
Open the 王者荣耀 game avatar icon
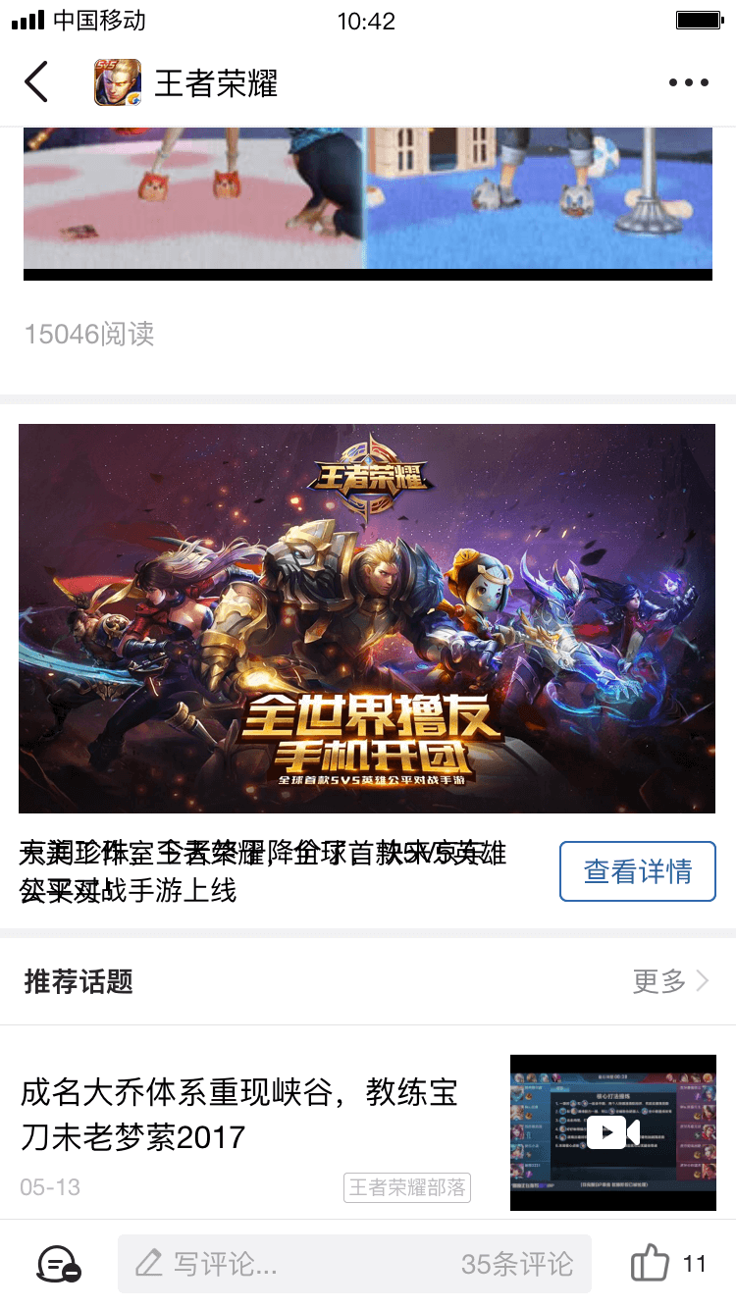click(118, 82)
